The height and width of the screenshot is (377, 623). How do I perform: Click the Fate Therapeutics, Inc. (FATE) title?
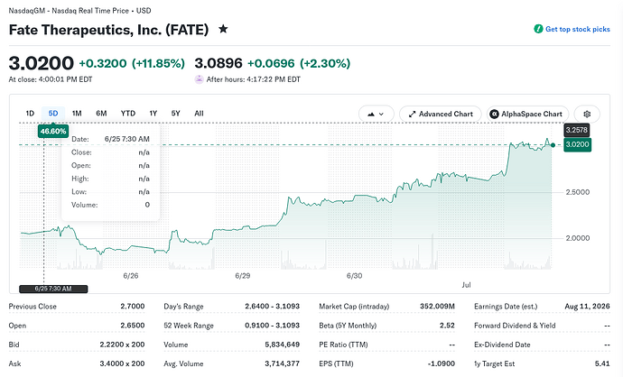108,30
